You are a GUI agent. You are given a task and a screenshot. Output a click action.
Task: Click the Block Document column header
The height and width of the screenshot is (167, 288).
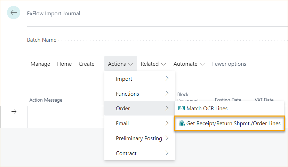188,97
